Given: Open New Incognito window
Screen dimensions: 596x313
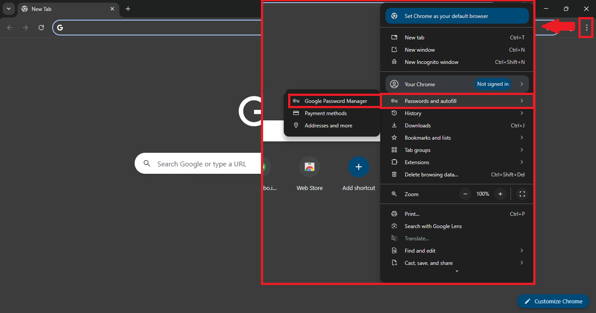Looking at the screenshot, I should point(431,62).
